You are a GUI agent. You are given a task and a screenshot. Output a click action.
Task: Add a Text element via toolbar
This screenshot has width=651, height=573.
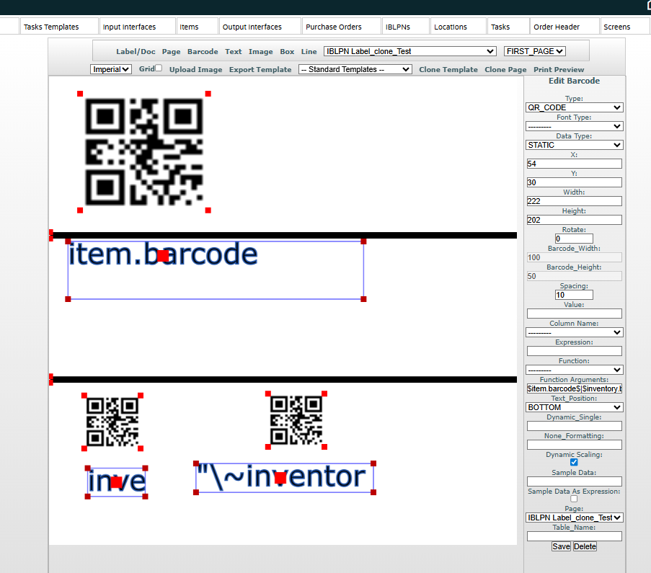[234, 51]
